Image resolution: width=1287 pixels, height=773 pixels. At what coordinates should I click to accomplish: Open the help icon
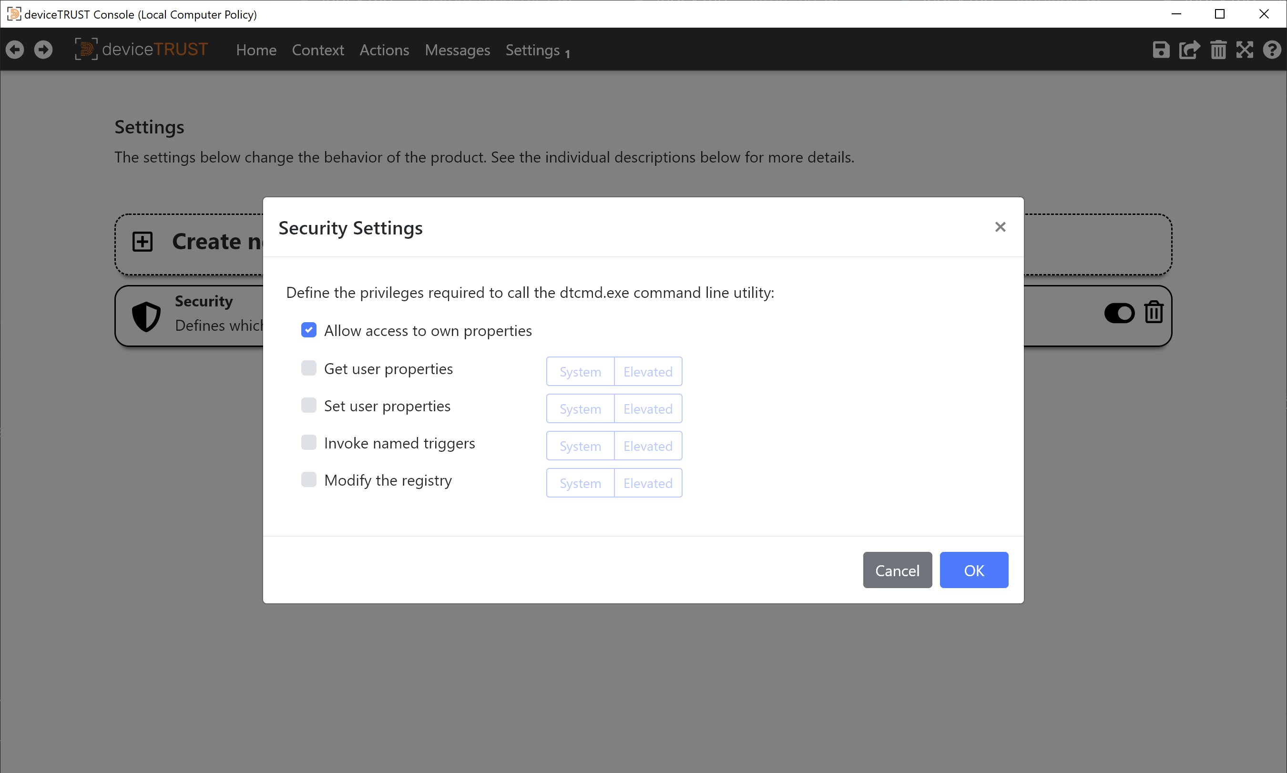click(1272, 50)
